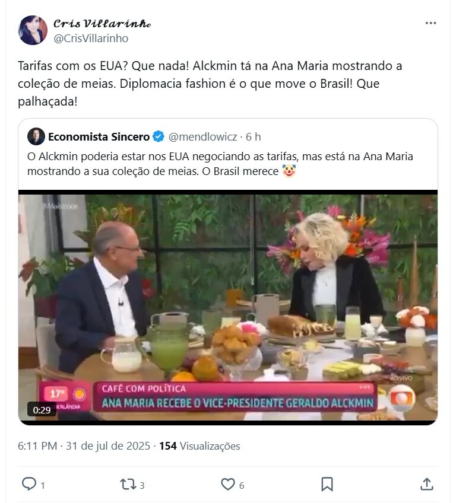Click the Cris Villarinho display name
Viewport: 453px width, 503px height.
[102, 24]
